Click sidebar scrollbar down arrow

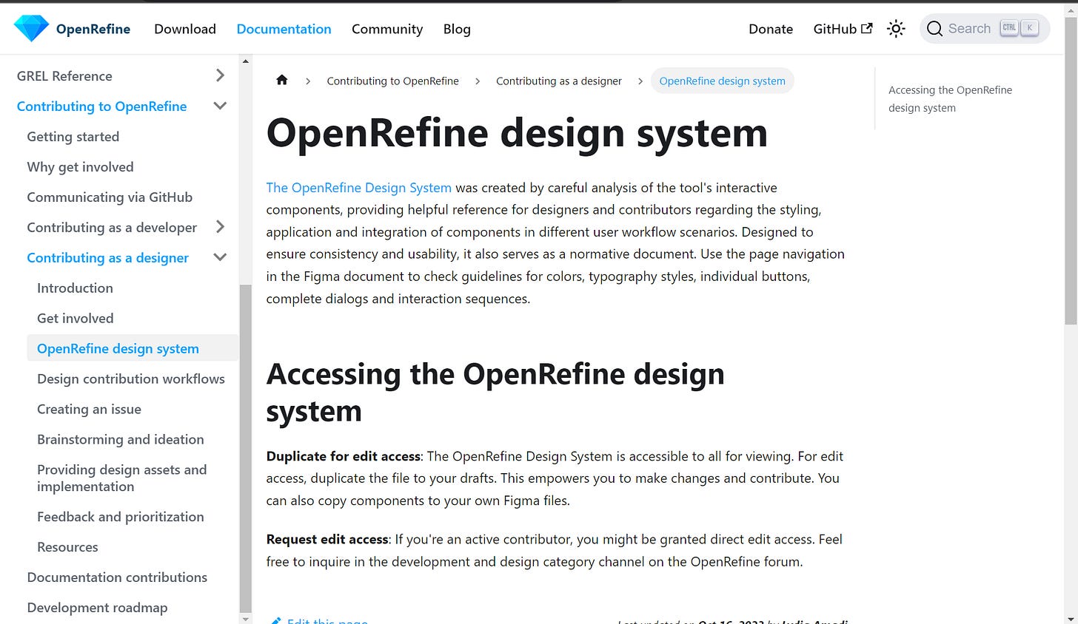coord(246,618)
